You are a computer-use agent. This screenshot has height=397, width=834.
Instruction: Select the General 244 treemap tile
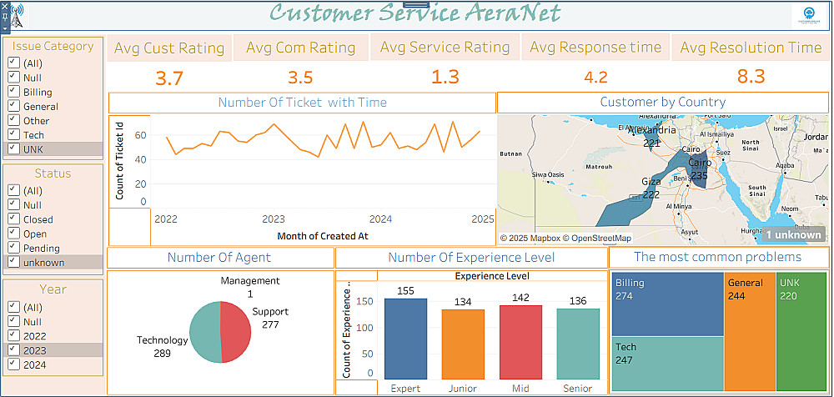point(750,332)
